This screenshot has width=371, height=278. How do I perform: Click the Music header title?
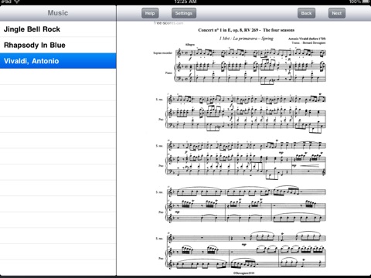tap(58, 13)
